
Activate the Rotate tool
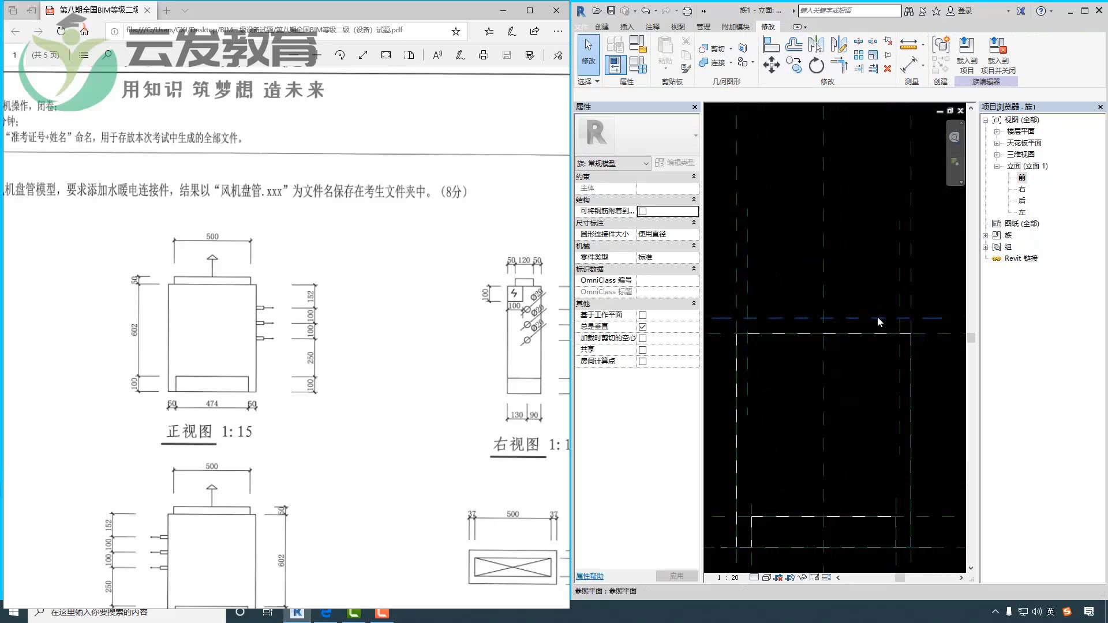pos(816,65)
